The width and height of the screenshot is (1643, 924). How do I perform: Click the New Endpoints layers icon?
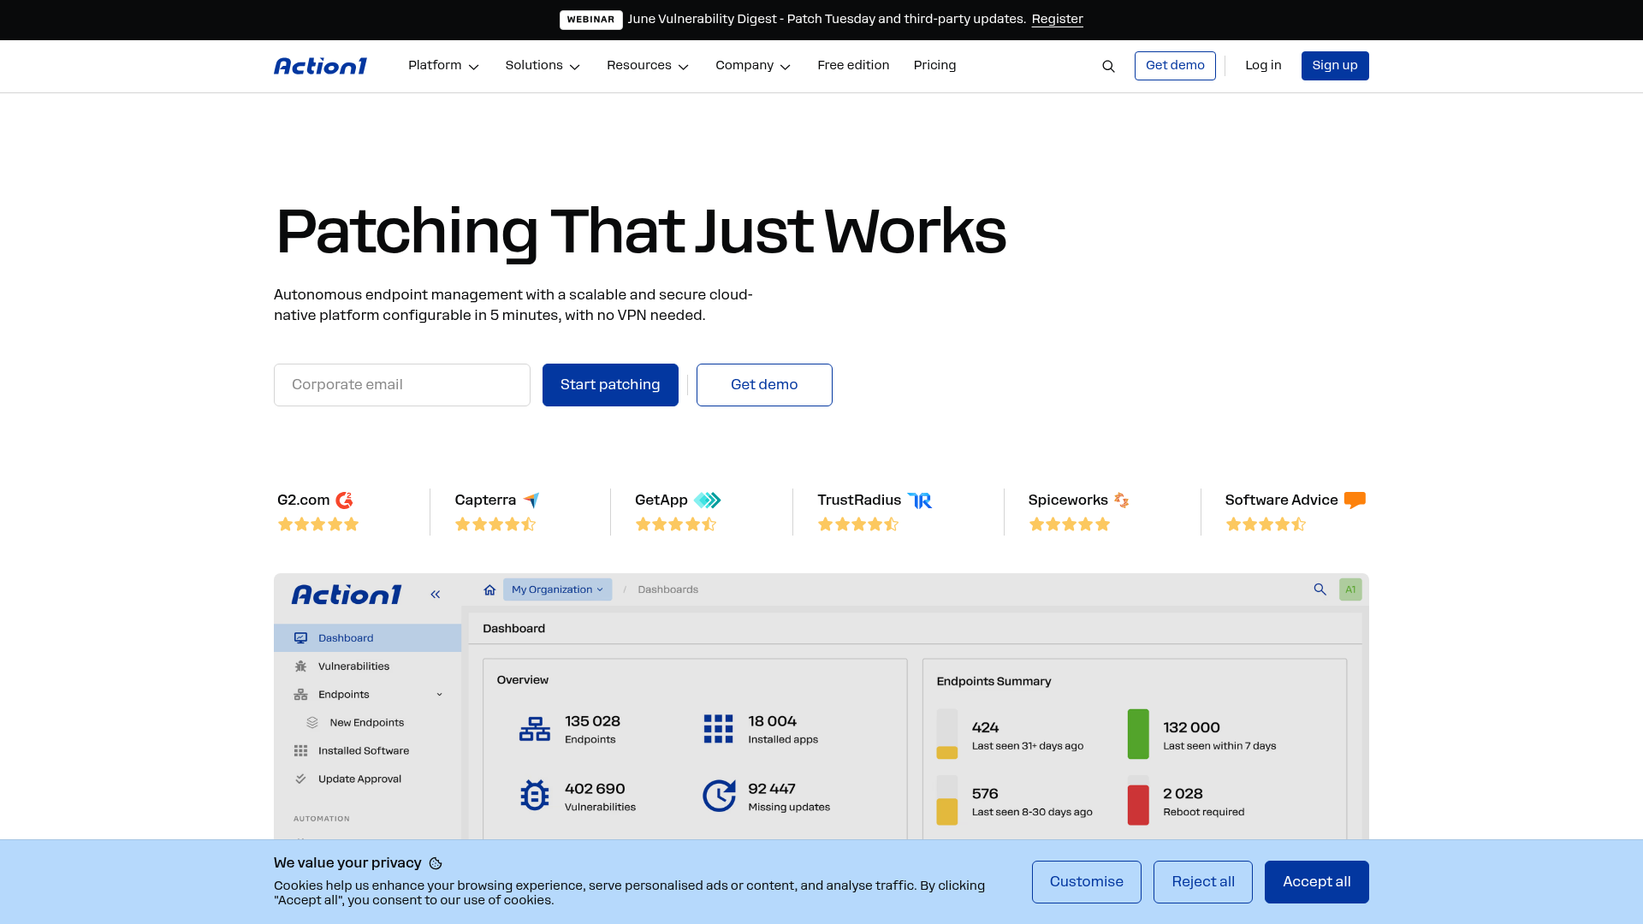(312, 723)
